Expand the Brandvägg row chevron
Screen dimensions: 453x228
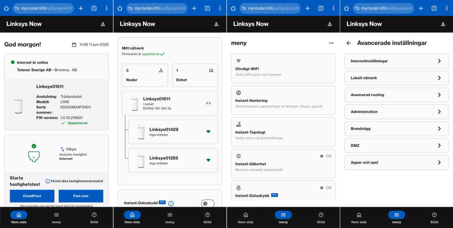[439, 129]
